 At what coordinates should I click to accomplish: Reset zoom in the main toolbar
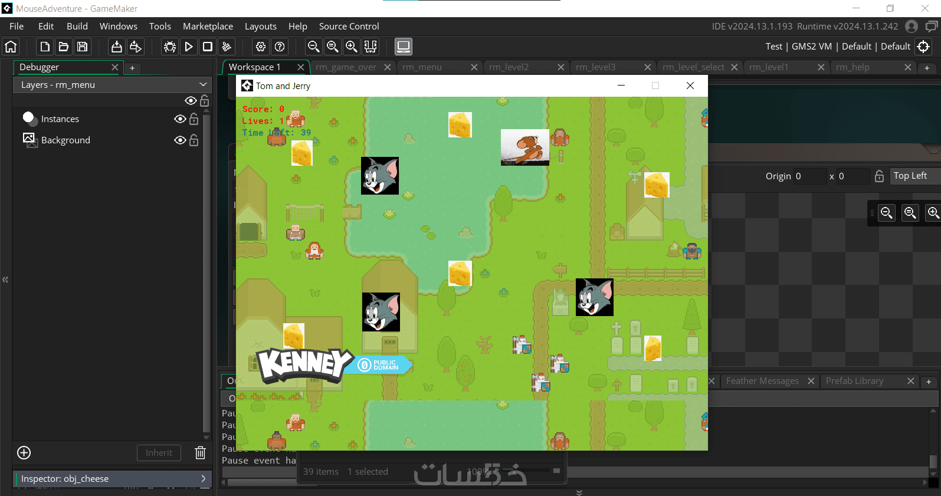tap(333, 47)
